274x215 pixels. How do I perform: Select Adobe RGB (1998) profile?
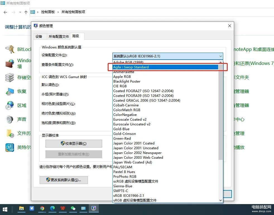tap(166, 62)
